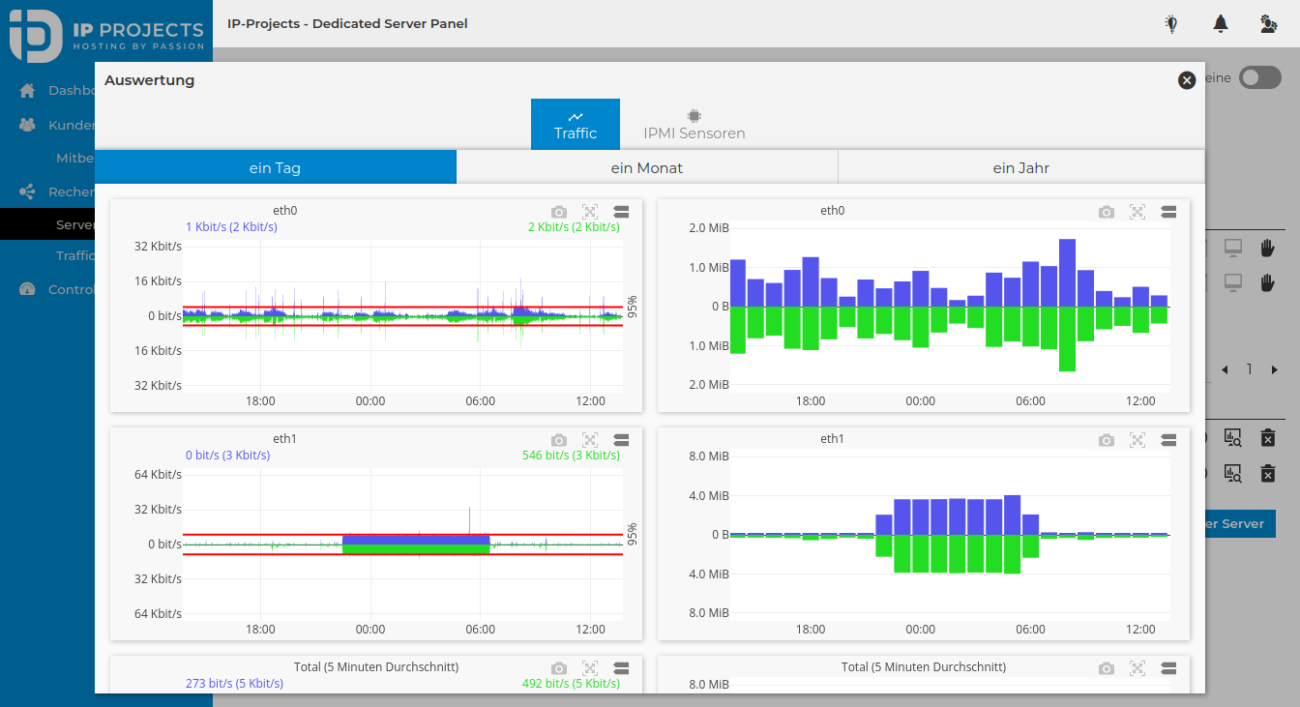Viewport: 1300px width, 707px height.
Task: Open the remote console monitor icon
Action: [x=1233, y=248]
